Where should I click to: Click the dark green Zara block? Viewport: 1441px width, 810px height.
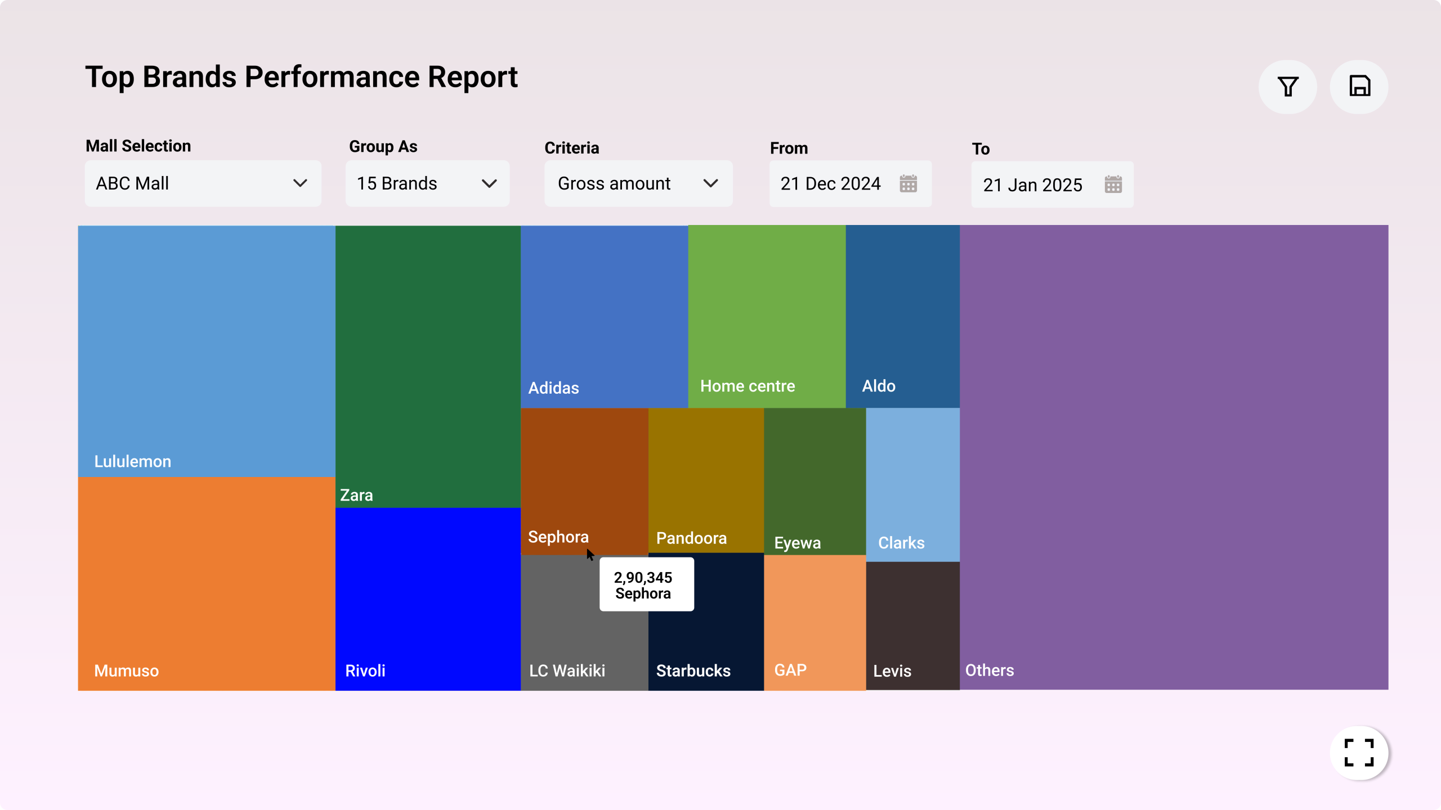[x=428, y=366]
